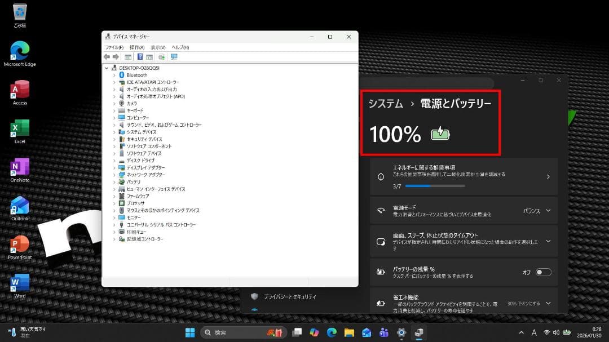
Task: Click the energy recommendations leaf icon
Action: [380, 176]
